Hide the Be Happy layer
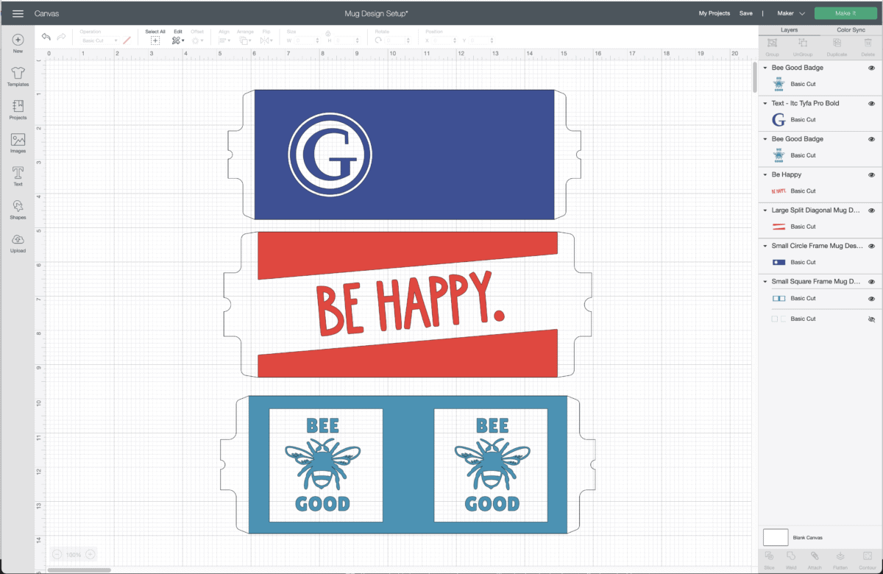This screenshot has height=574, width=883. 871,174
